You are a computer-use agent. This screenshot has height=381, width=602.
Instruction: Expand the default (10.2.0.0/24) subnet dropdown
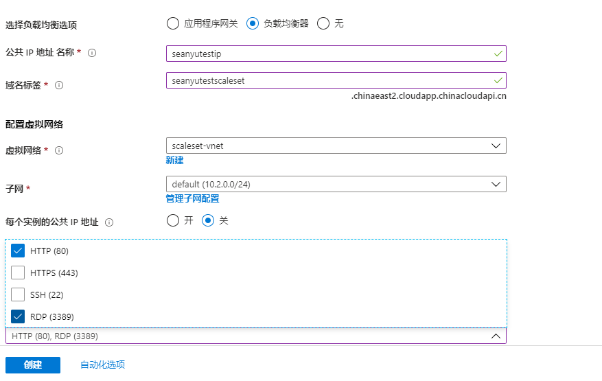(x=336, y=184)
